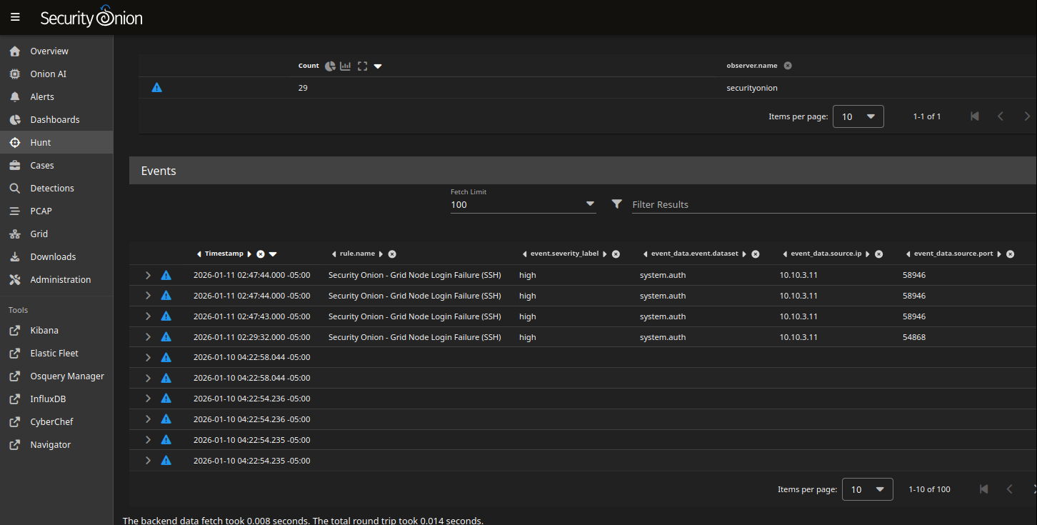The height and width of the screenshot is (525, 1037).
Task: Toggle sort on the Count column
Action: pos(379,66)
